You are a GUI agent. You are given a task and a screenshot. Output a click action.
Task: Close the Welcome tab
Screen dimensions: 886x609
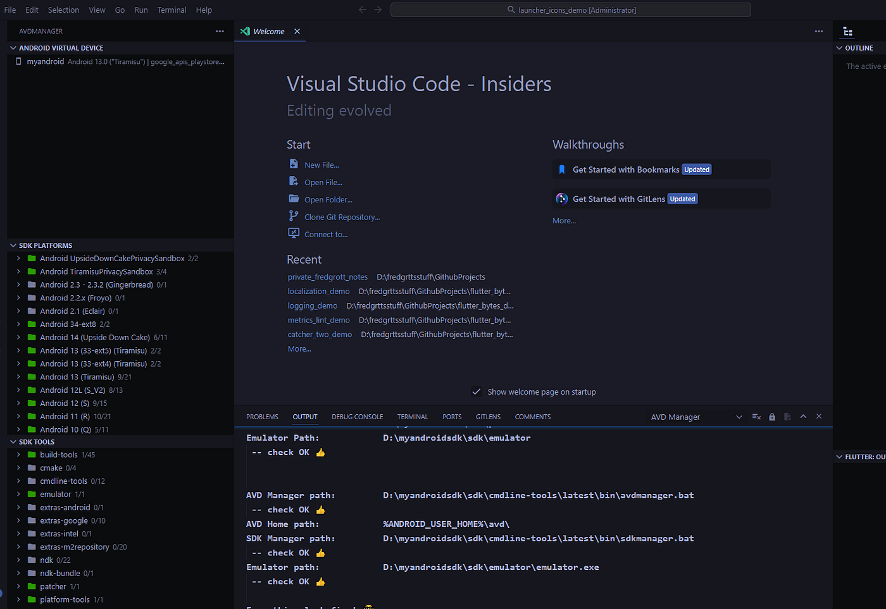point(297,31)
